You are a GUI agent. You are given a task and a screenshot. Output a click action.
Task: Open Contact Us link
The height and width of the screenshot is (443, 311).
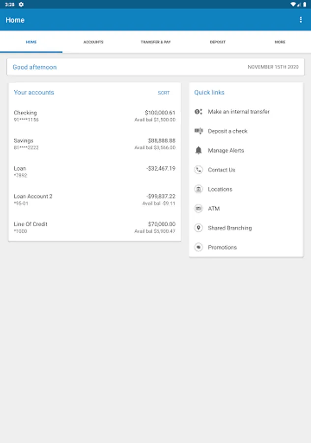tap(246, 170)
